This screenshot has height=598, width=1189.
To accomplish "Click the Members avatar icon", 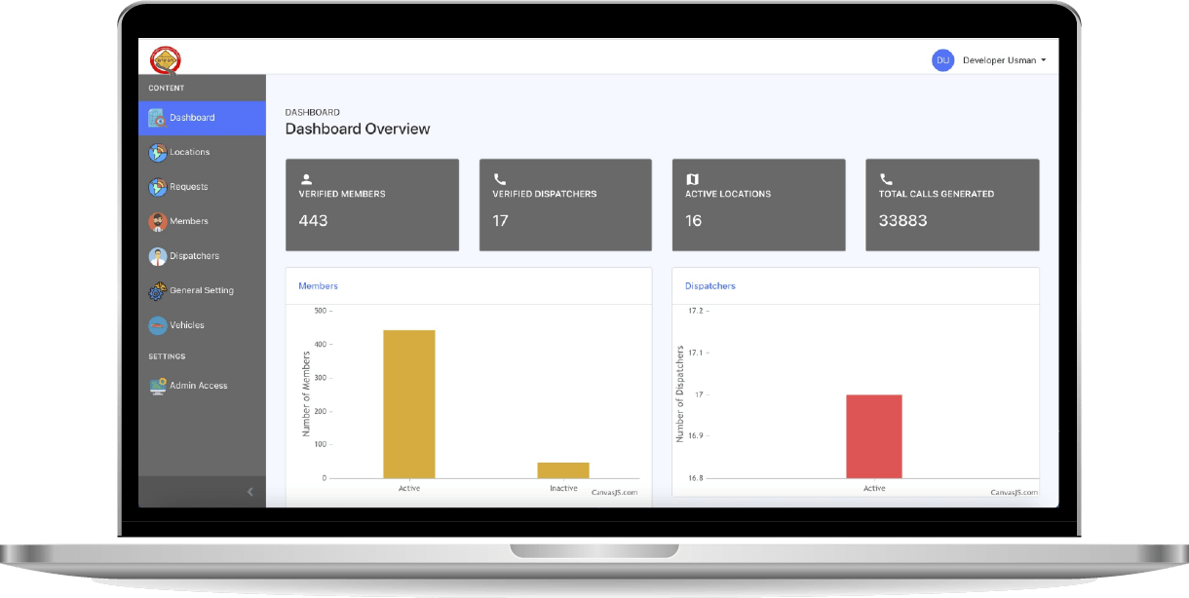I will [x=157, y=222].
